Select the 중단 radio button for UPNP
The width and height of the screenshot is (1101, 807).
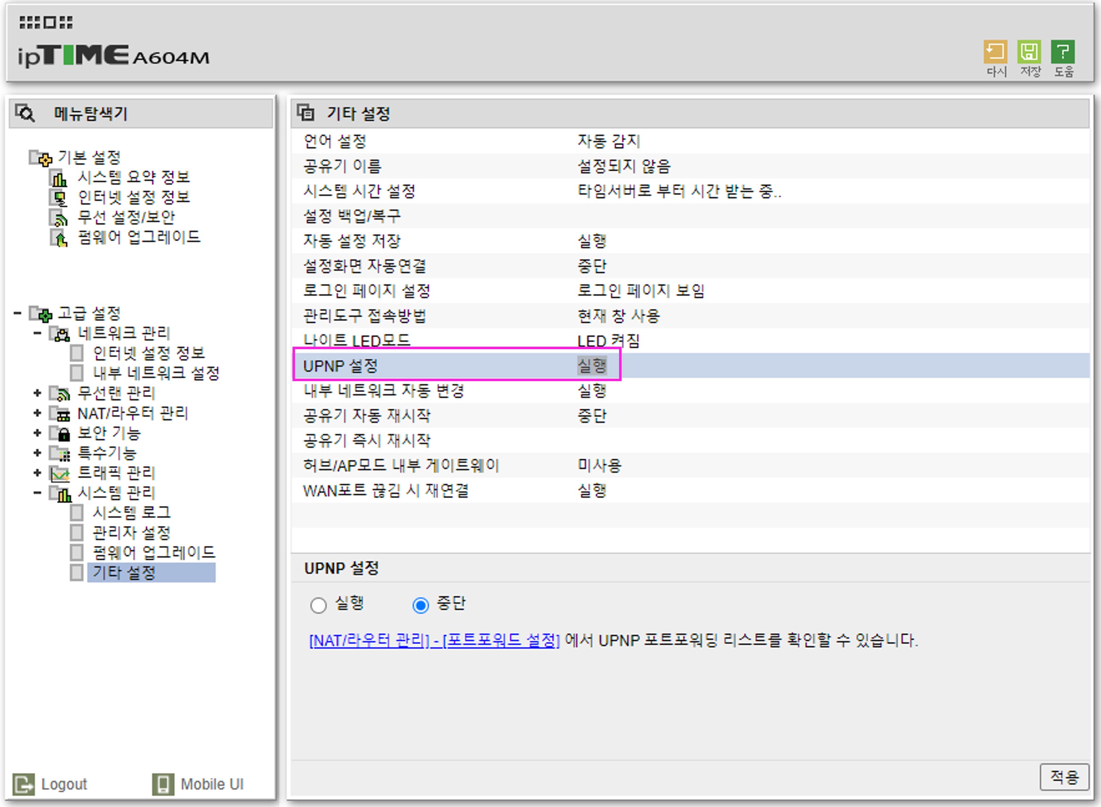click(420, 605)
